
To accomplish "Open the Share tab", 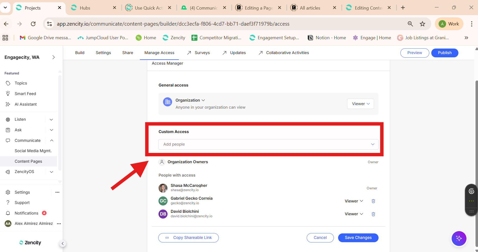I will click(x=128, y=53).
